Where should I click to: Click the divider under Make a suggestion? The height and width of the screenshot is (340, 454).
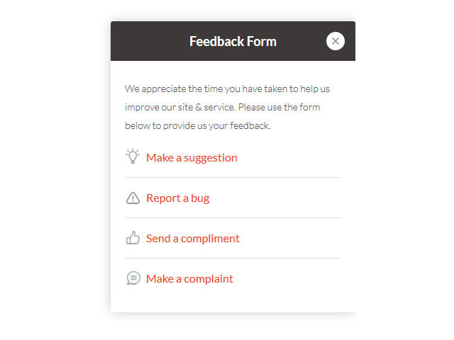(233, 177)
